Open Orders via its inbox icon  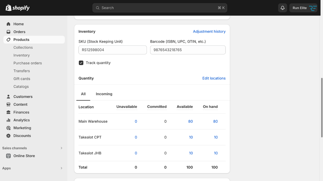pos(8,32)
